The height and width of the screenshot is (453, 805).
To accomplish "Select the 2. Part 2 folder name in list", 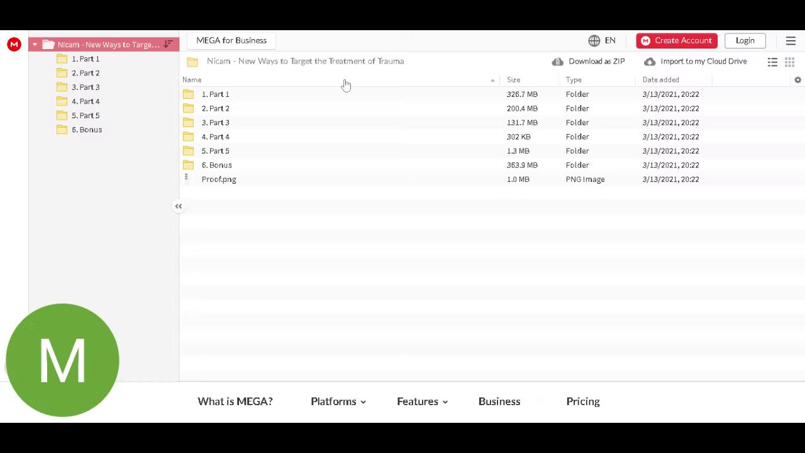I will [x=215, y=108].
